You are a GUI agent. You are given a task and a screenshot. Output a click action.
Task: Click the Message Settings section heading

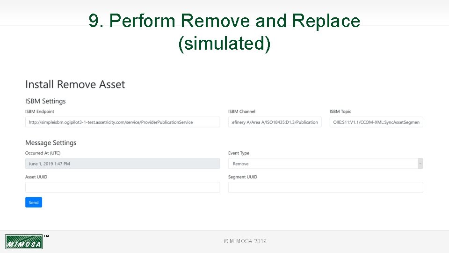[51, 142]
